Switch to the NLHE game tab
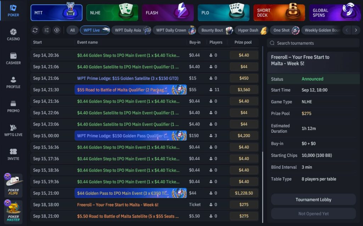This screenshot has height=226, width=363. [x=112, y=13]
